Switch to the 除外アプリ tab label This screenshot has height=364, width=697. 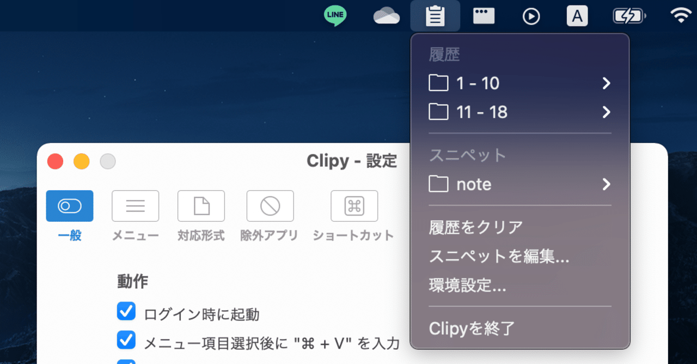pyautogui.click(x=270, y=236)
